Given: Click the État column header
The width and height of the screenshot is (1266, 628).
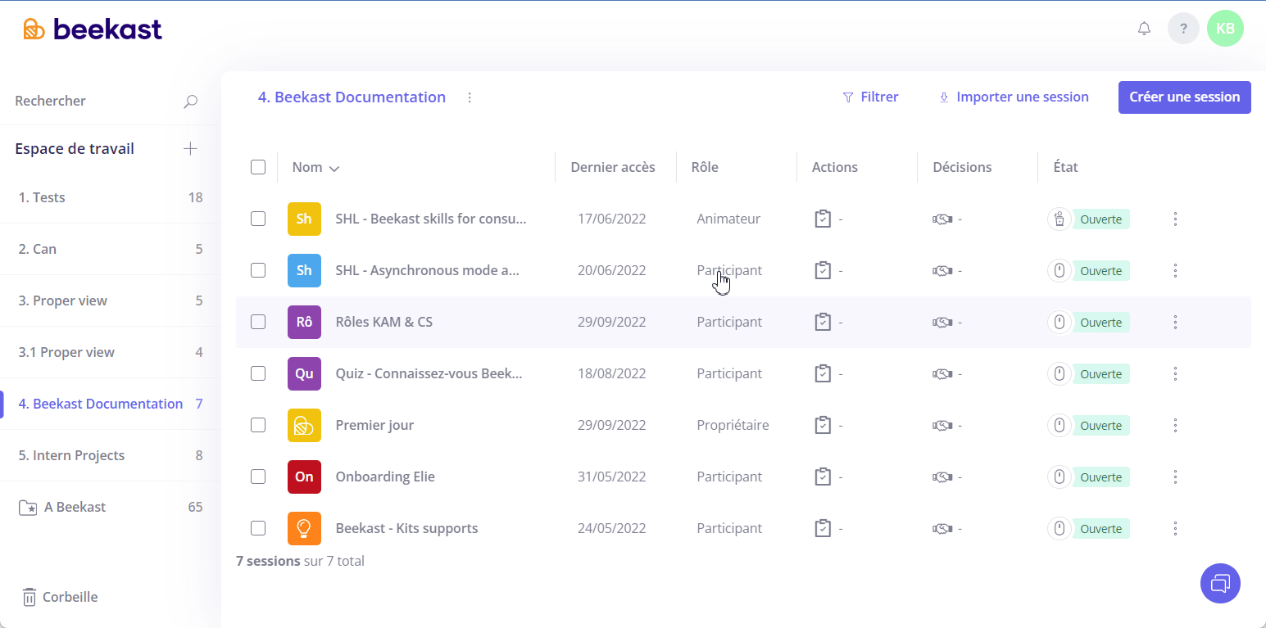Looking at the screenshot, I should 1065,167.
